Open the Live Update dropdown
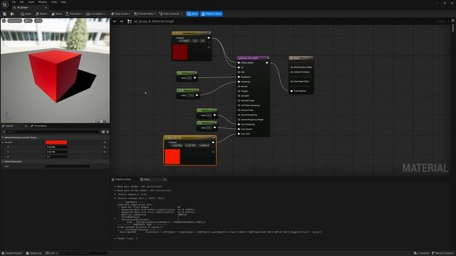Viewport: 456px width, 256px height. tap(95, 14)
